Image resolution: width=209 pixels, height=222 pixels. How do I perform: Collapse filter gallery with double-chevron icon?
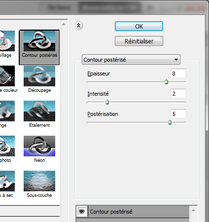[79, 26]
